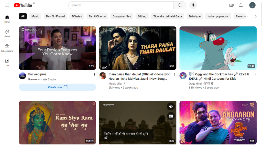Start voice search with microphone icon

coord(193,5)
